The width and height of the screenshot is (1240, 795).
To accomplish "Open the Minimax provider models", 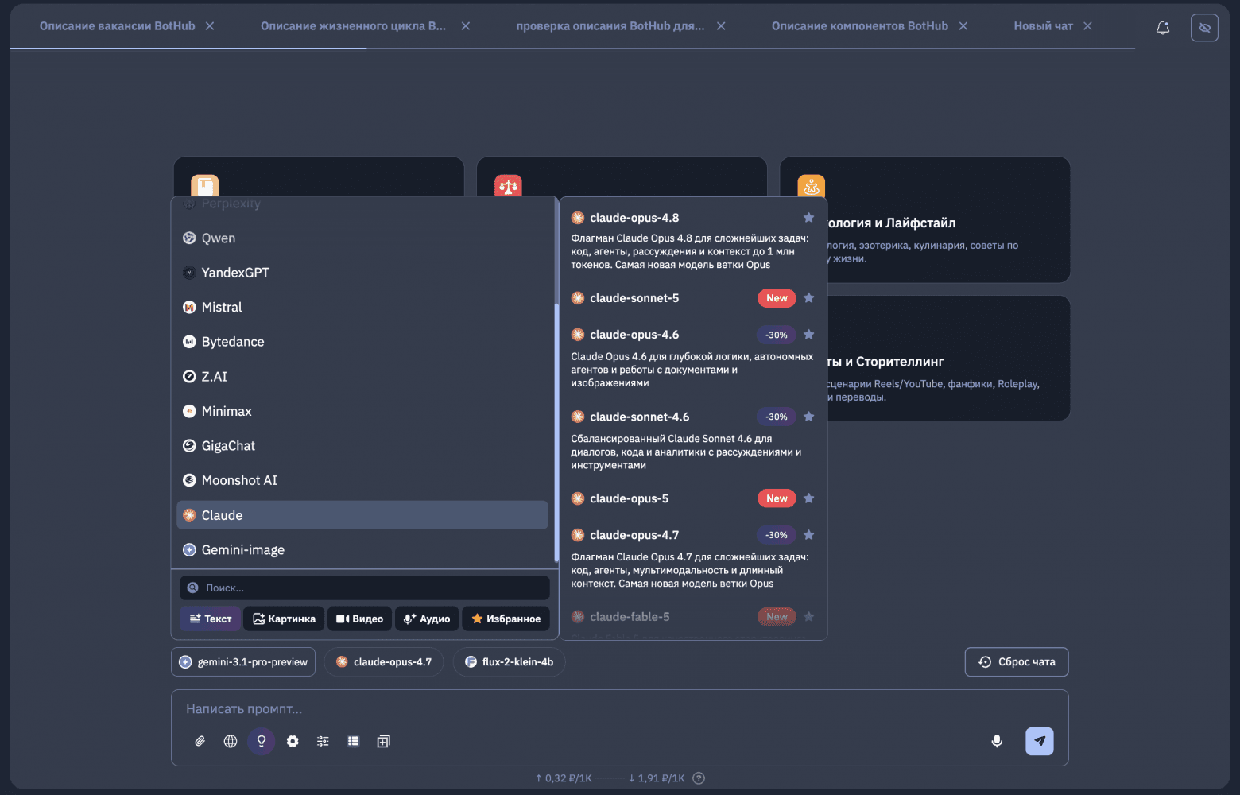I will (362, 411).
